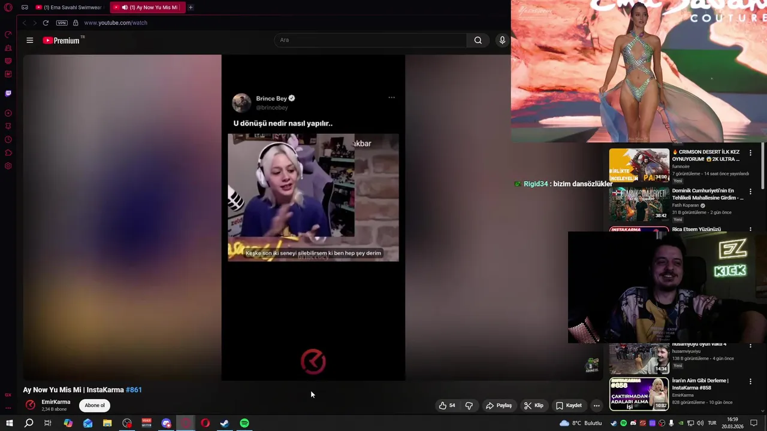Open the Opera GX main menu logo
The image size is (767, 431).
8,7
